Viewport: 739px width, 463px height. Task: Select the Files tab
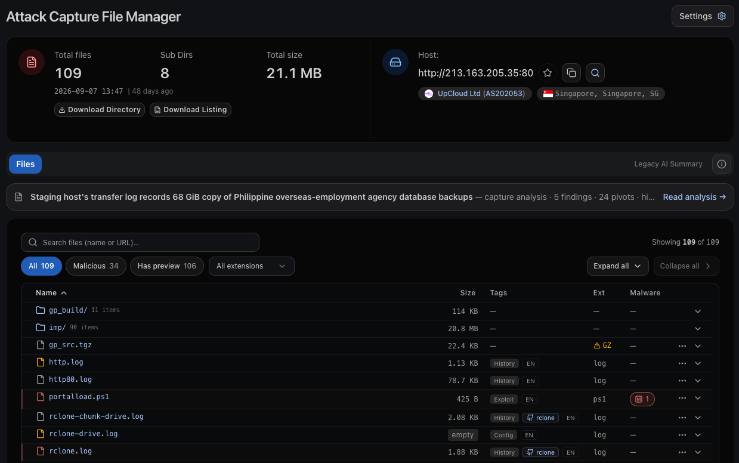pos(25,164)
